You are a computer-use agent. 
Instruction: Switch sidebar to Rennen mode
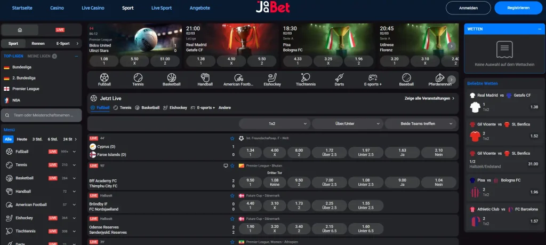38,44
